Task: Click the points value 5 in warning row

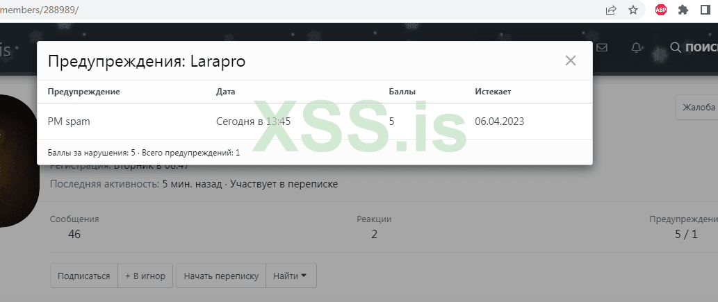Action: click(391, 121)
